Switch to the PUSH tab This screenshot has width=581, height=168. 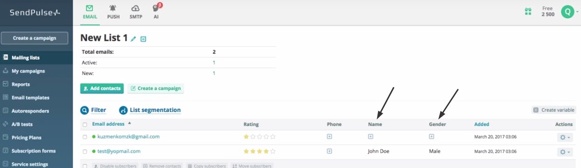[113, 12]
